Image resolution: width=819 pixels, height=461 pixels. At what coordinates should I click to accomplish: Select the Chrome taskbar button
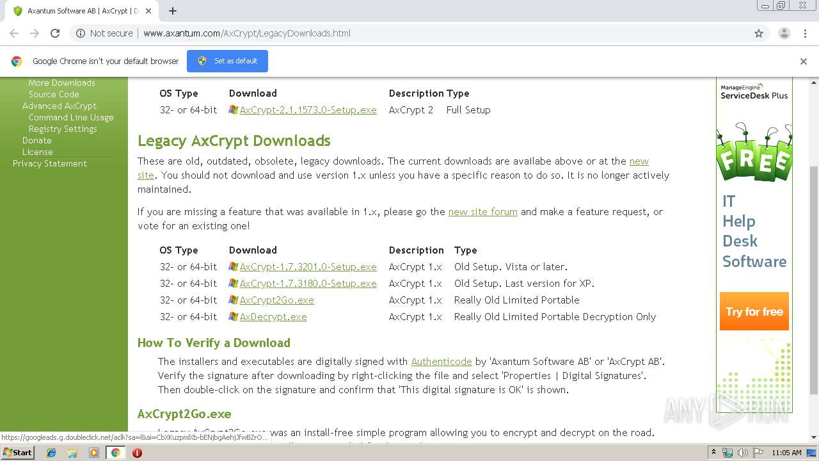tap(115, 453)
